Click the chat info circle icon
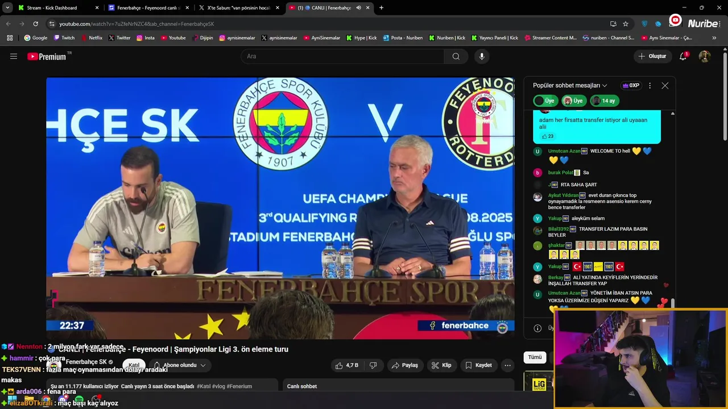728x409 pixels. (537, 328)
